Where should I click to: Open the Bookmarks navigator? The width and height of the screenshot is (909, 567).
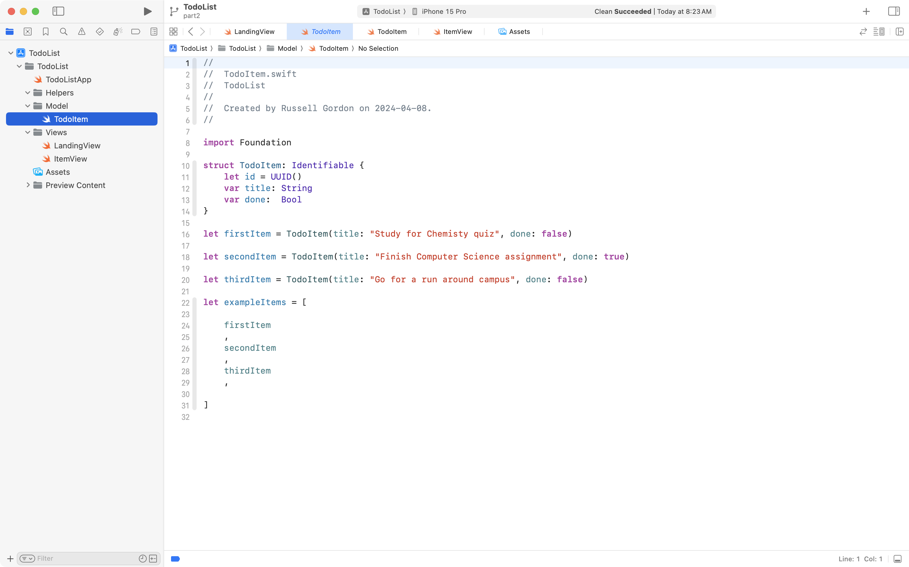pos(46,32)
